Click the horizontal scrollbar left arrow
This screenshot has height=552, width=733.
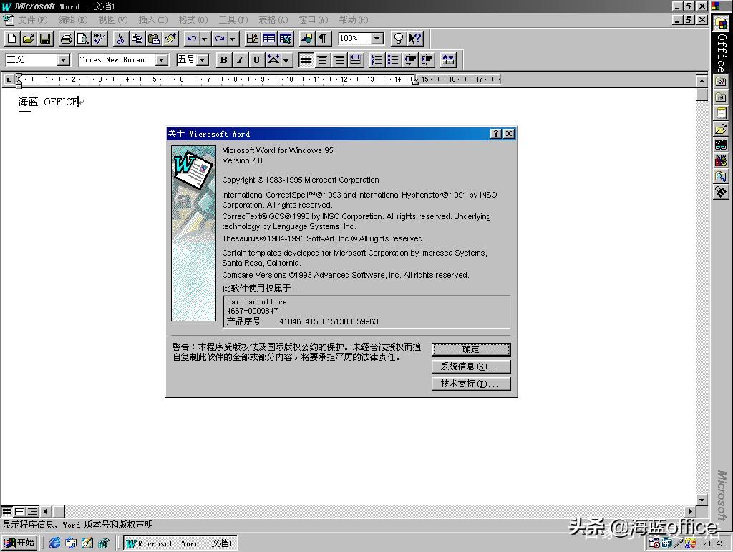[x=46, y=512]
